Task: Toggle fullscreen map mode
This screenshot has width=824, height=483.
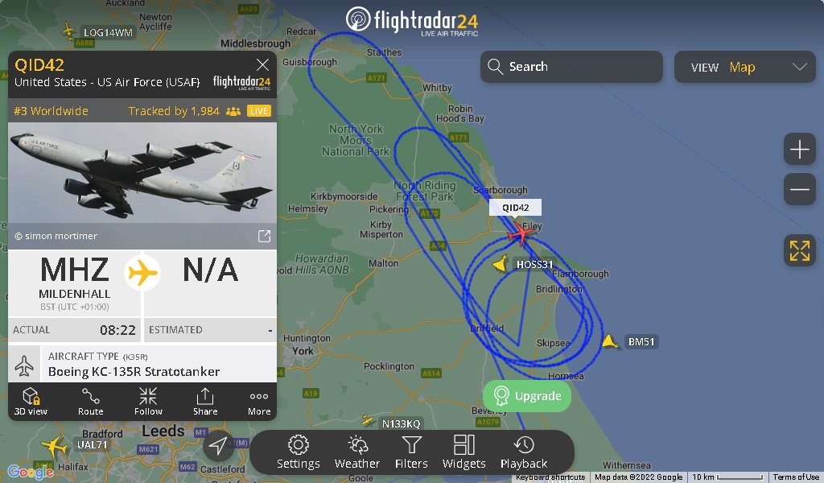Action: 799,250
